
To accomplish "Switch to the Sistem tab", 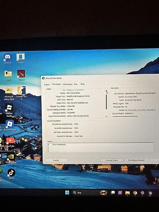I will point(47,85).
